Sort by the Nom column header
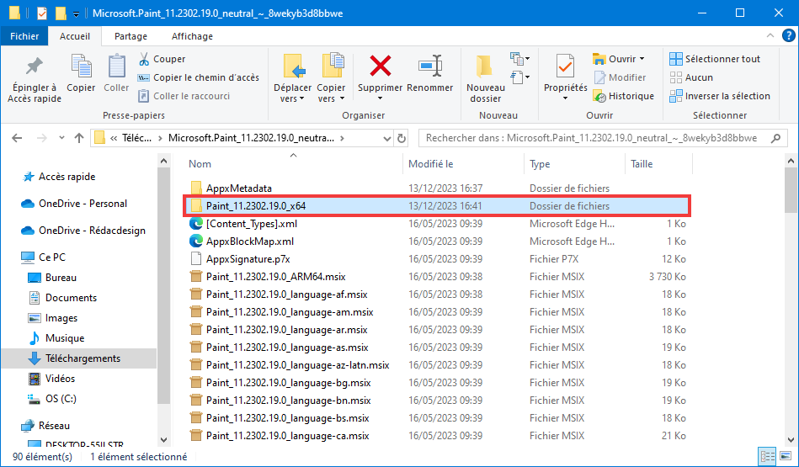The height and width of the screenshot is (467, 799). click(200, 164)
